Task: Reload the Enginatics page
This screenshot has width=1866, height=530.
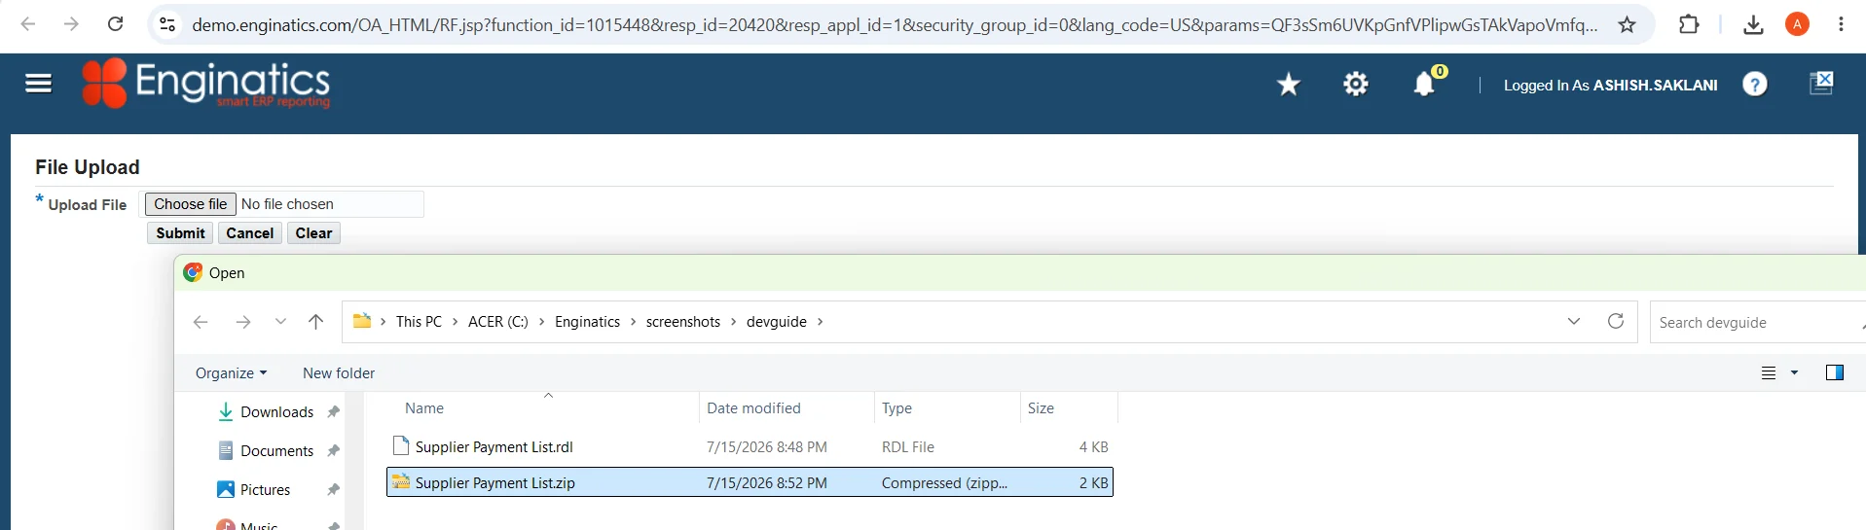Action: tap(115, 24)
